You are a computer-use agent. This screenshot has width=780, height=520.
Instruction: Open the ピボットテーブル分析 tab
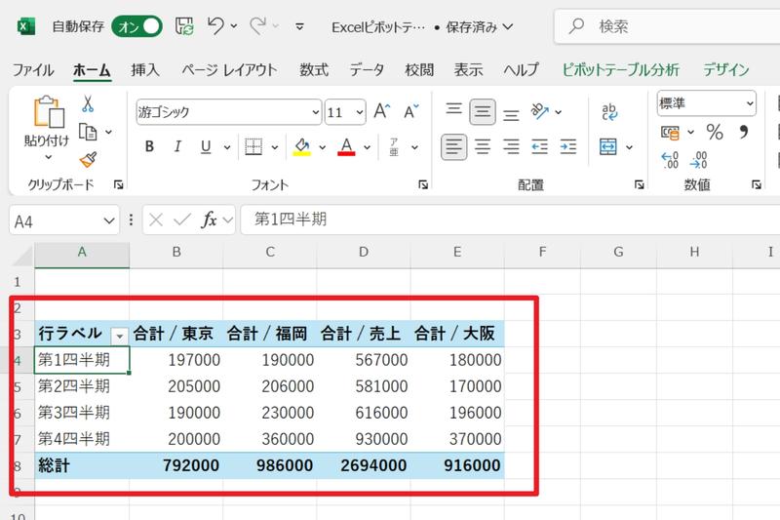(x=620, y=69)
